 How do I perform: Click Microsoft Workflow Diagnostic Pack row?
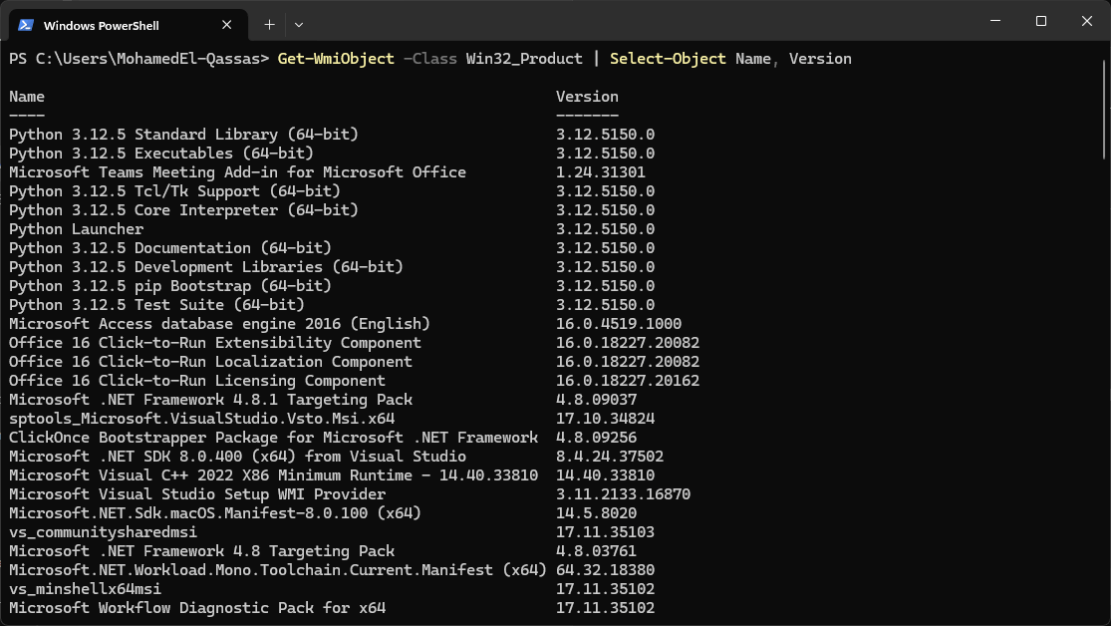tap(197, 608)
